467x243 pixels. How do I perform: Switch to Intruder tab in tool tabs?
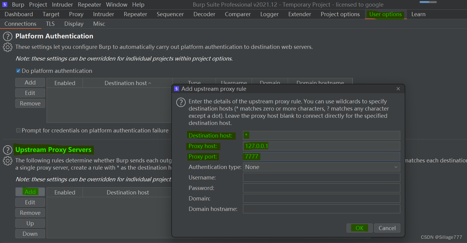click(x=104, y=14)
